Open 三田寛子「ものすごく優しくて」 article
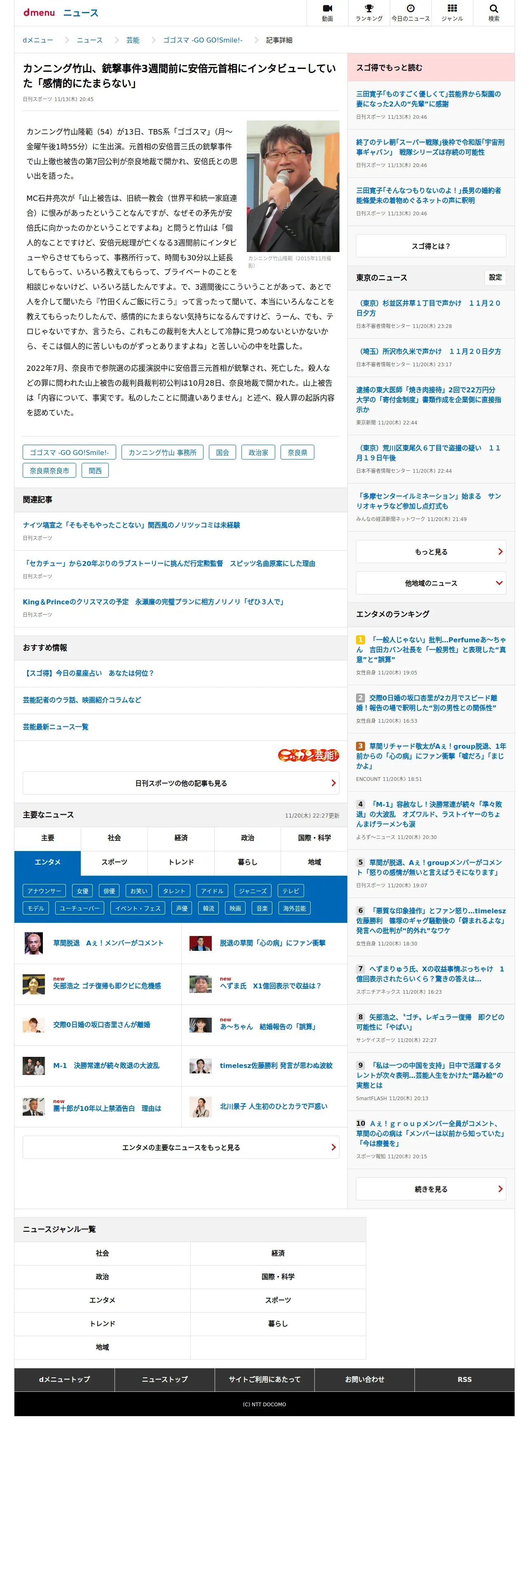This screenshot has width=529, height=1589. (x=428, y=99)
